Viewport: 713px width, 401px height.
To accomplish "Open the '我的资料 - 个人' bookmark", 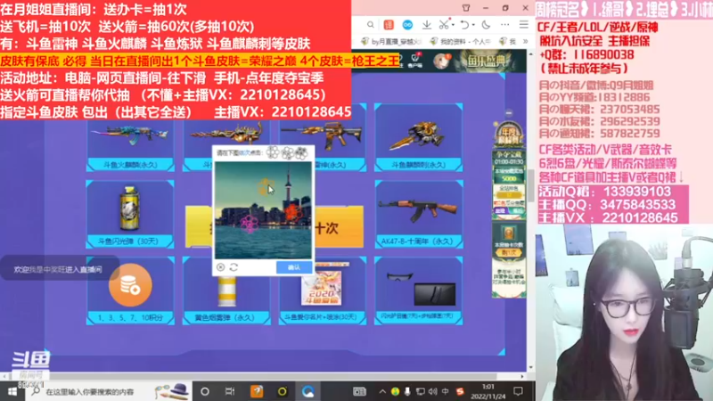I will [x=460, y=41].
